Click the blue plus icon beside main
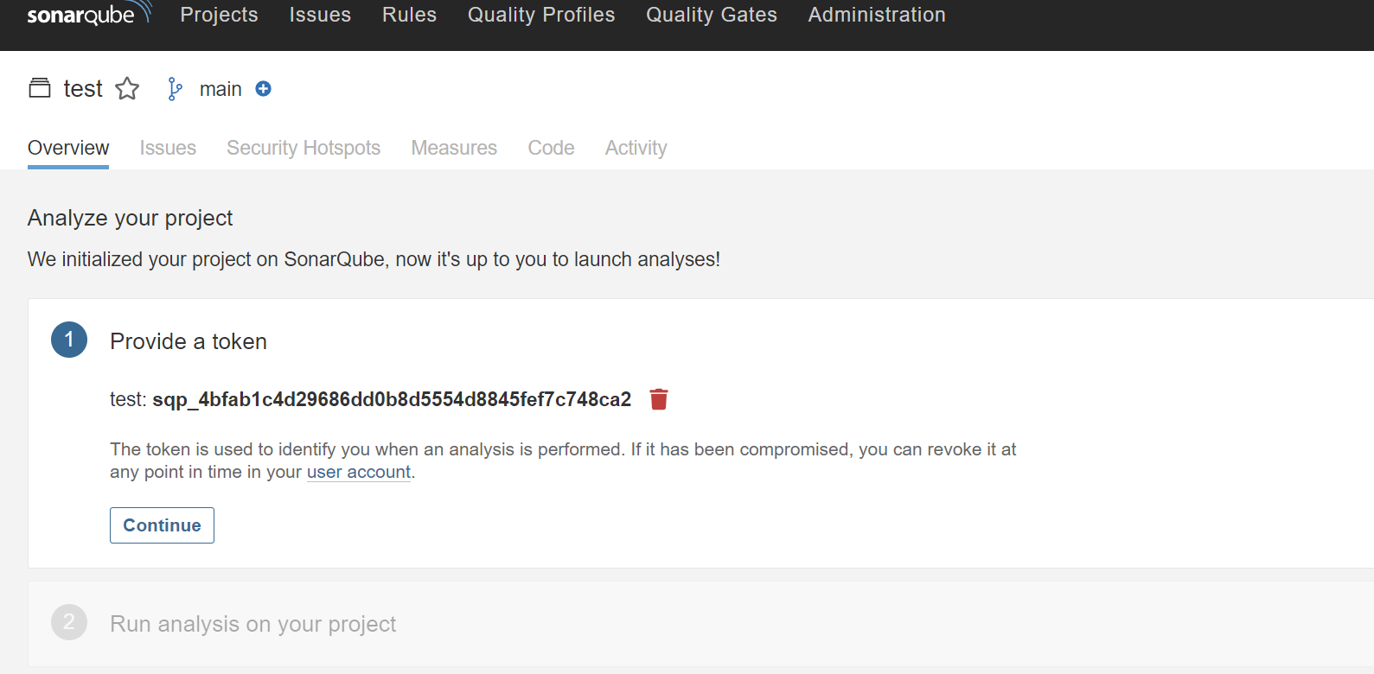 [264, 89]
